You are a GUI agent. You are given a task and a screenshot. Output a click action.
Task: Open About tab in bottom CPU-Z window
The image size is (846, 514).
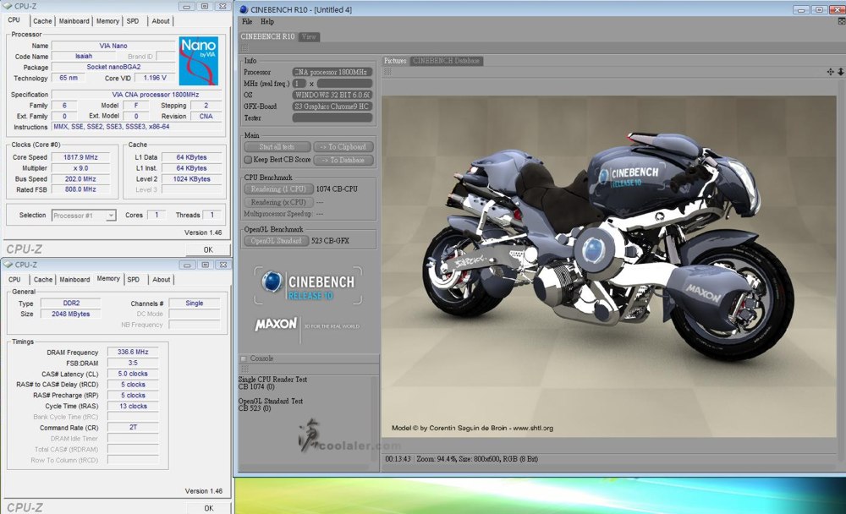[x=161, y=279]
